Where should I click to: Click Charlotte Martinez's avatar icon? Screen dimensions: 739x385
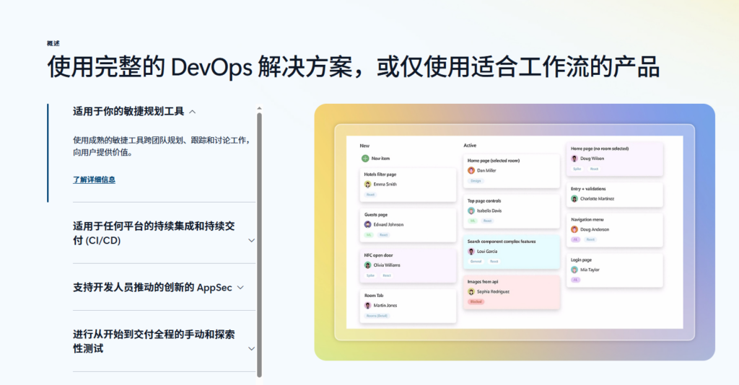point(574,199)
